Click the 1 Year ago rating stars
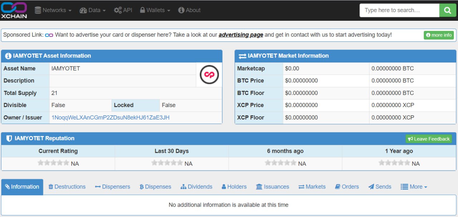 click(394, 163)
